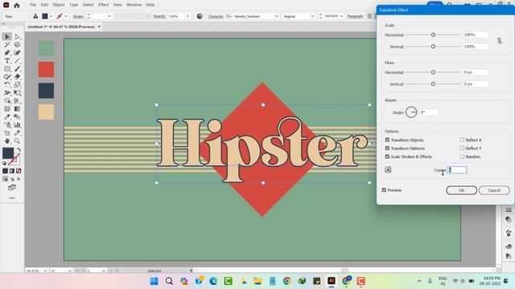
Task: Uncheck Transform Patterns checkbox
Action: (x=387, y=148)
